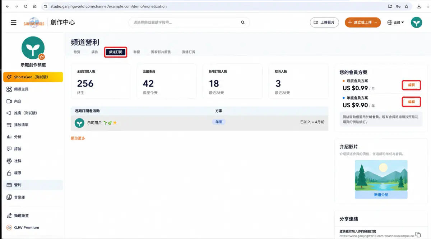Click the search magnifier icon
This screenshot has width=431, height=239.
point(243,23)
